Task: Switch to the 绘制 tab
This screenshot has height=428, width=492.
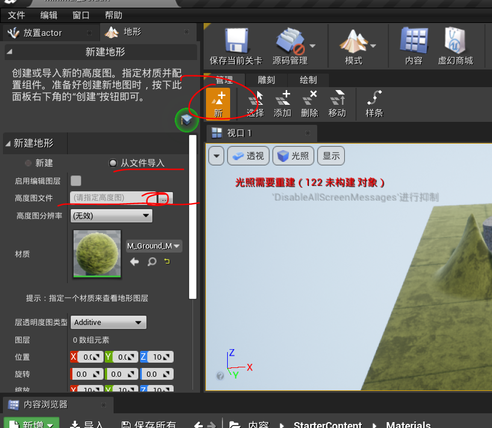Action: click(x=308, y=80)
